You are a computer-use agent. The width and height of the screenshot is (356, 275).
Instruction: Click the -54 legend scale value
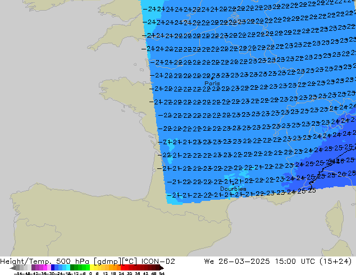[18, 273]
